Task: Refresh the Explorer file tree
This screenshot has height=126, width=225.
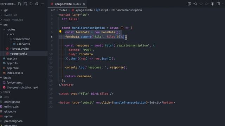Action: (31, 4)
